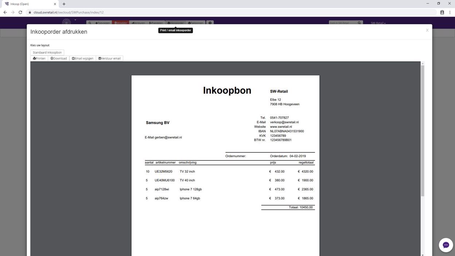Click the Iphone 7 64gb description
Viewport: 455px width, 256px height.
click(x=190, y=198)
